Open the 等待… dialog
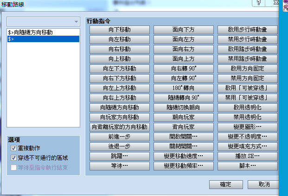This screenshot has height=196, width=288. pyautogui.click(x=120, y=166)
